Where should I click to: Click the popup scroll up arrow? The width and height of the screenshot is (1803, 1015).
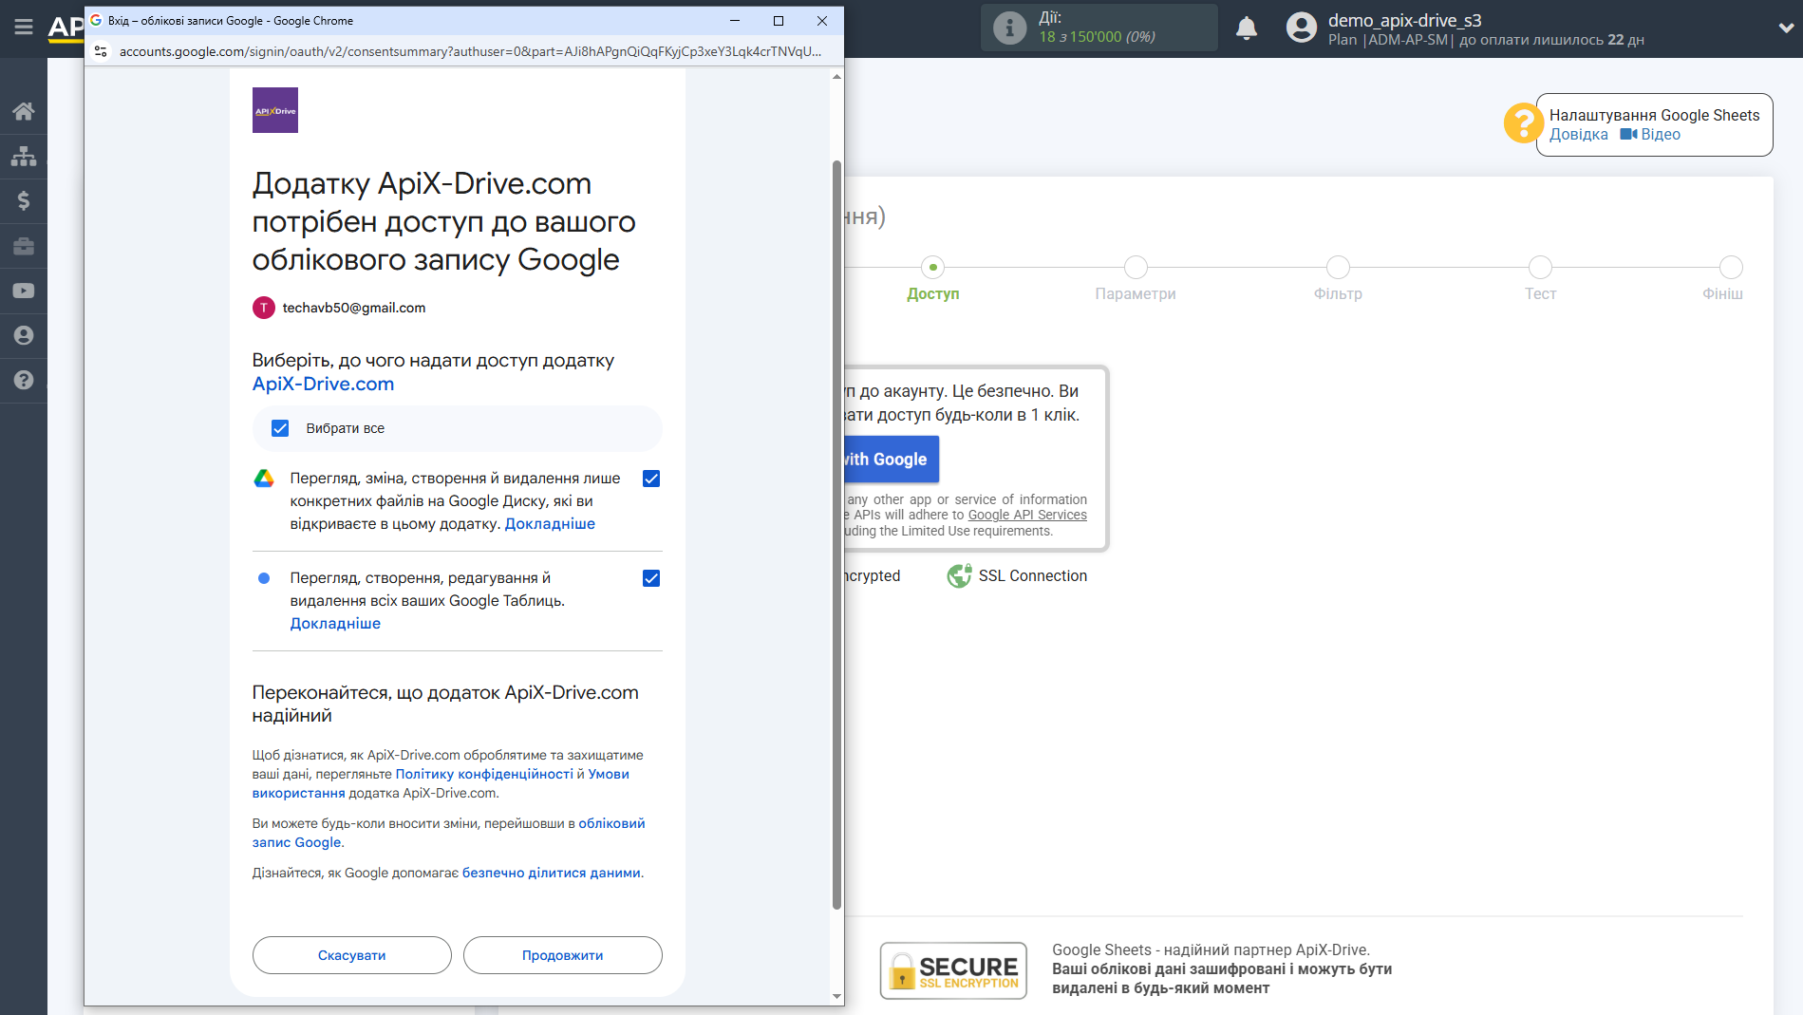(836, 76)
